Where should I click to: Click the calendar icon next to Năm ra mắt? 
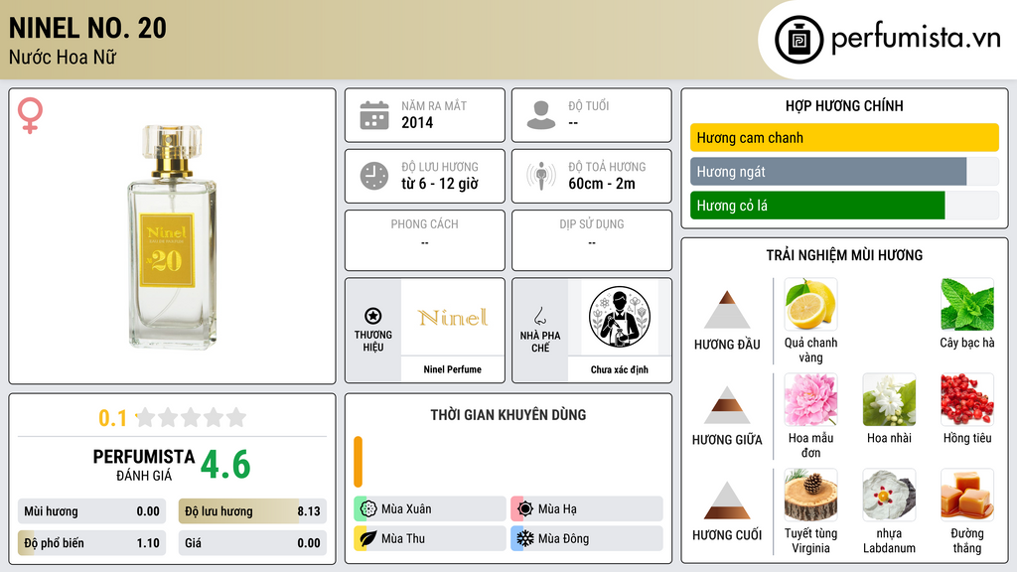coord(374,115)
